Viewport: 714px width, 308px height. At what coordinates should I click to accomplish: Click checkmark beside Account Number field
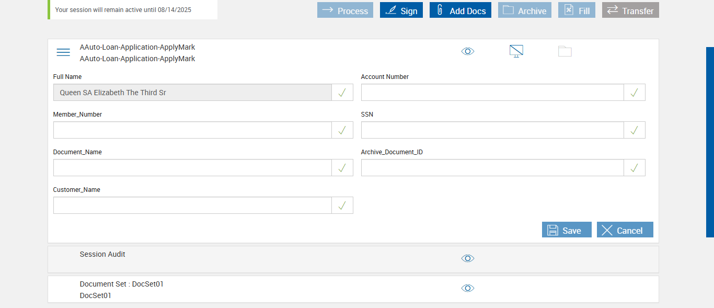(634, 93)
